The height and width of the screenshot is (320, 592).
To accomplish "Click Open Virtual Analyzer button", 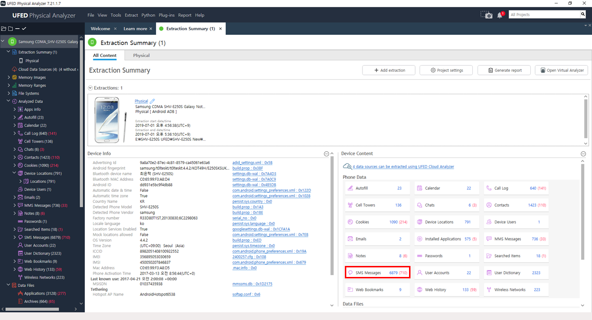I will (x=561, y=70).
